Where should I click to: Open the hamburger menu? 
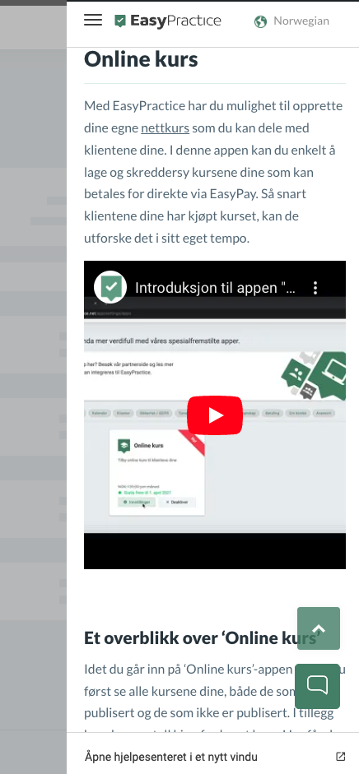point(93,21)
